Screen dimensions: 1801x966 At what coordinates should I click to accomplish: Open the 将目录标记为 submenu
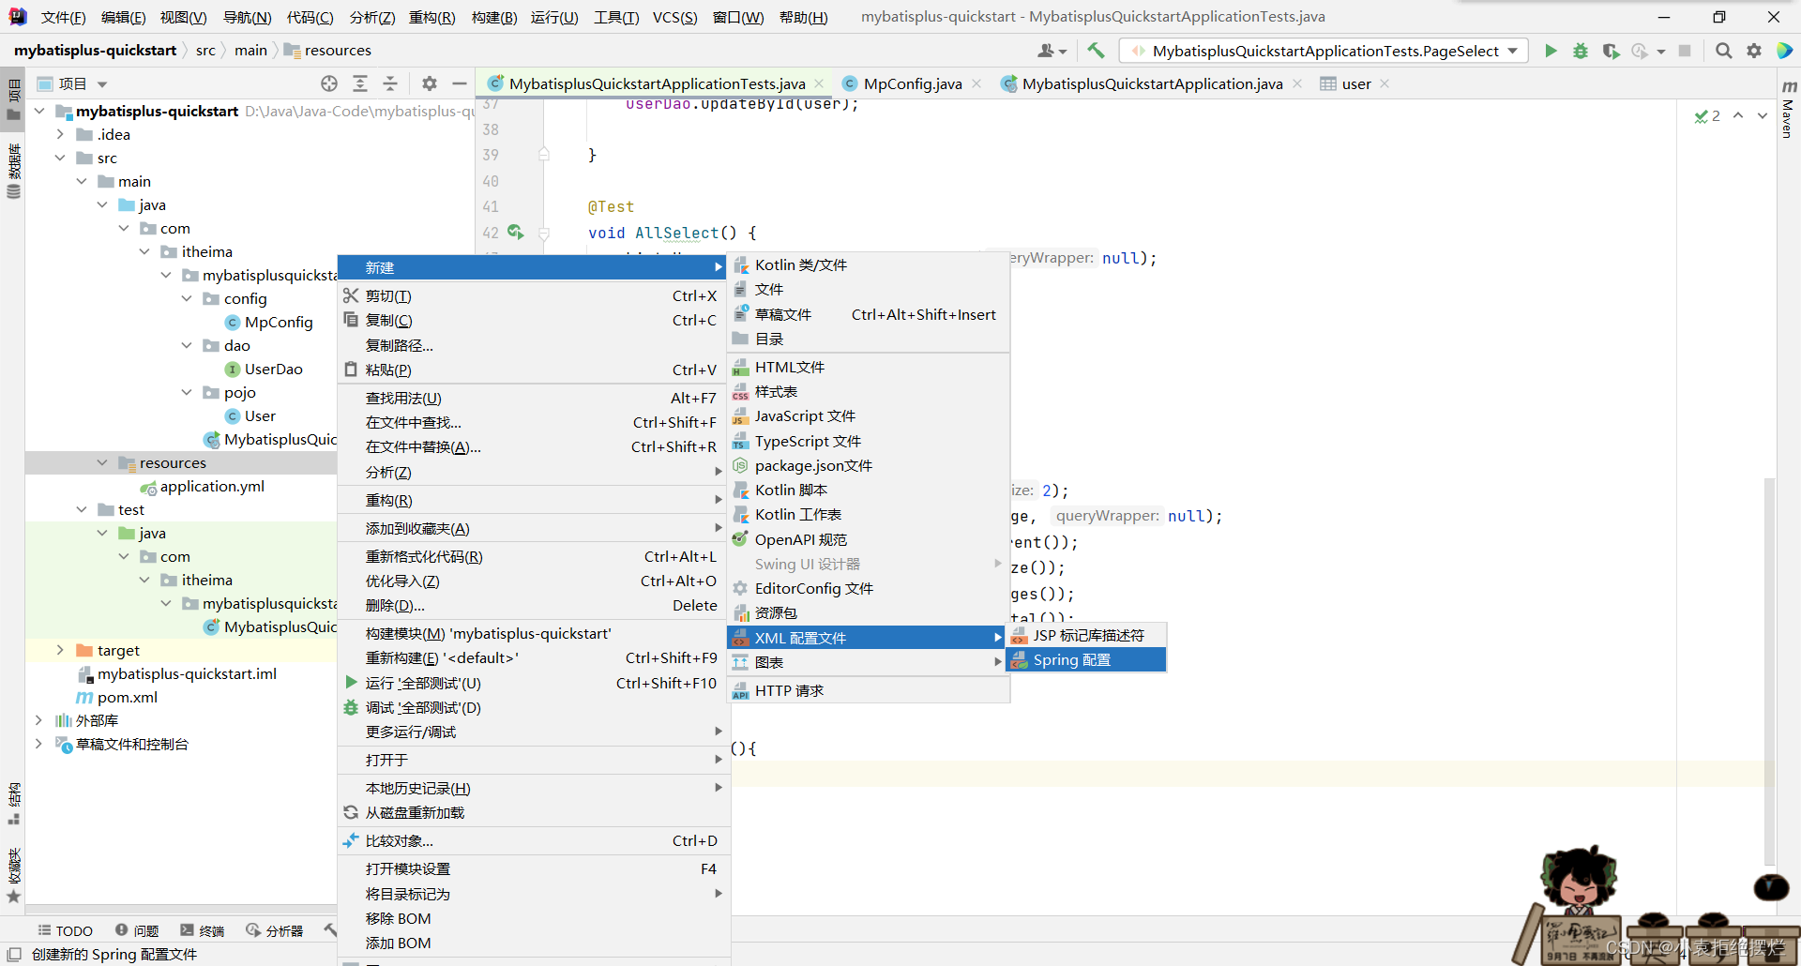(533, 894)
